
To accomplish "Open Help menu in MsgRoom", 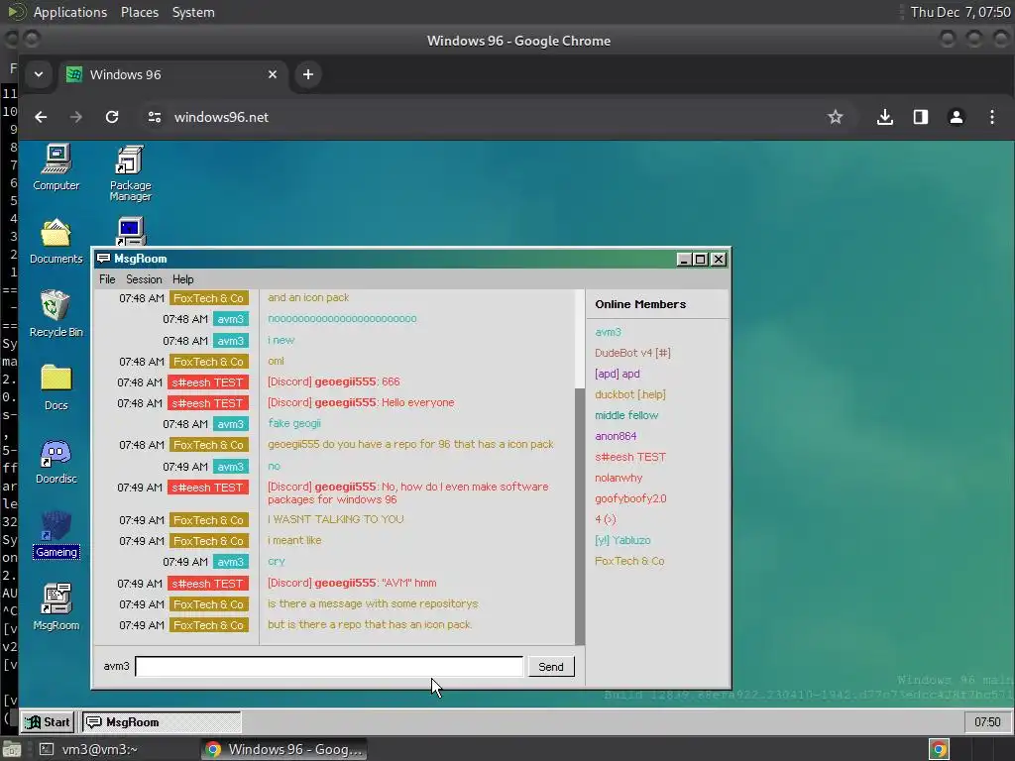I will 182,279.
